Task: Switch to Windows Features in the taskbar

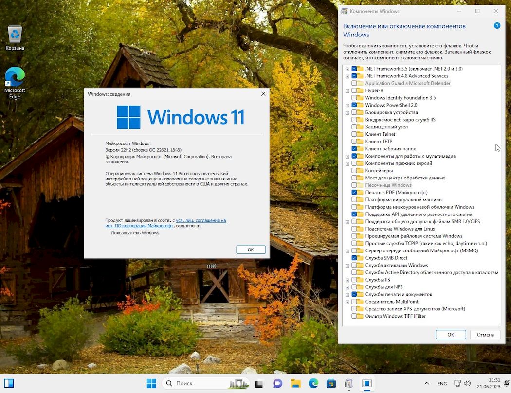Action: click(349, 384)
